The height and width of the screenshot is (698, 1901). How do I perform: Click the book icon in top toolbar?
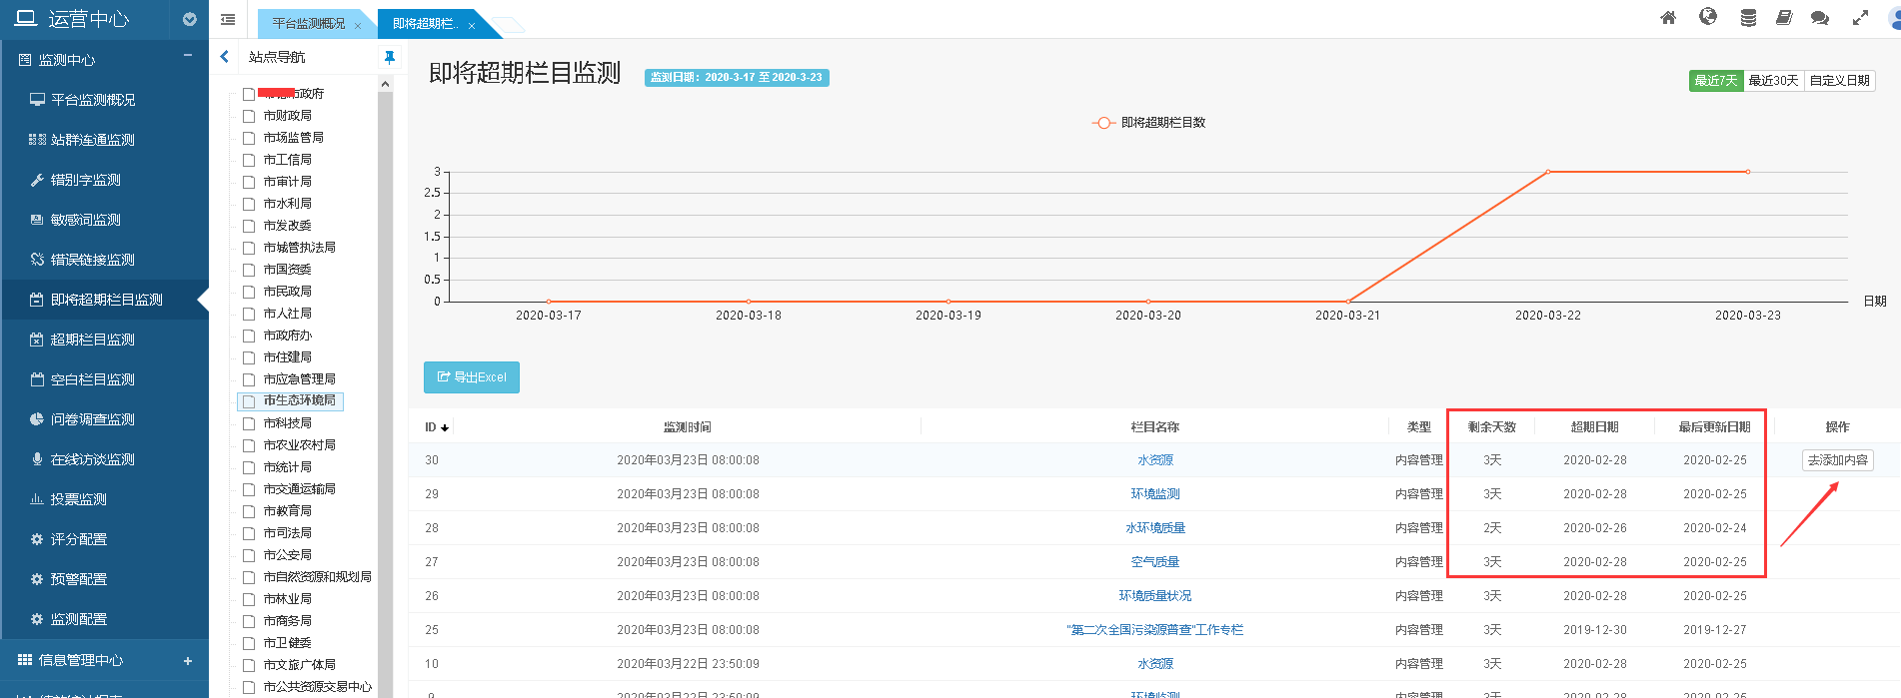(x=1784, y=18)
